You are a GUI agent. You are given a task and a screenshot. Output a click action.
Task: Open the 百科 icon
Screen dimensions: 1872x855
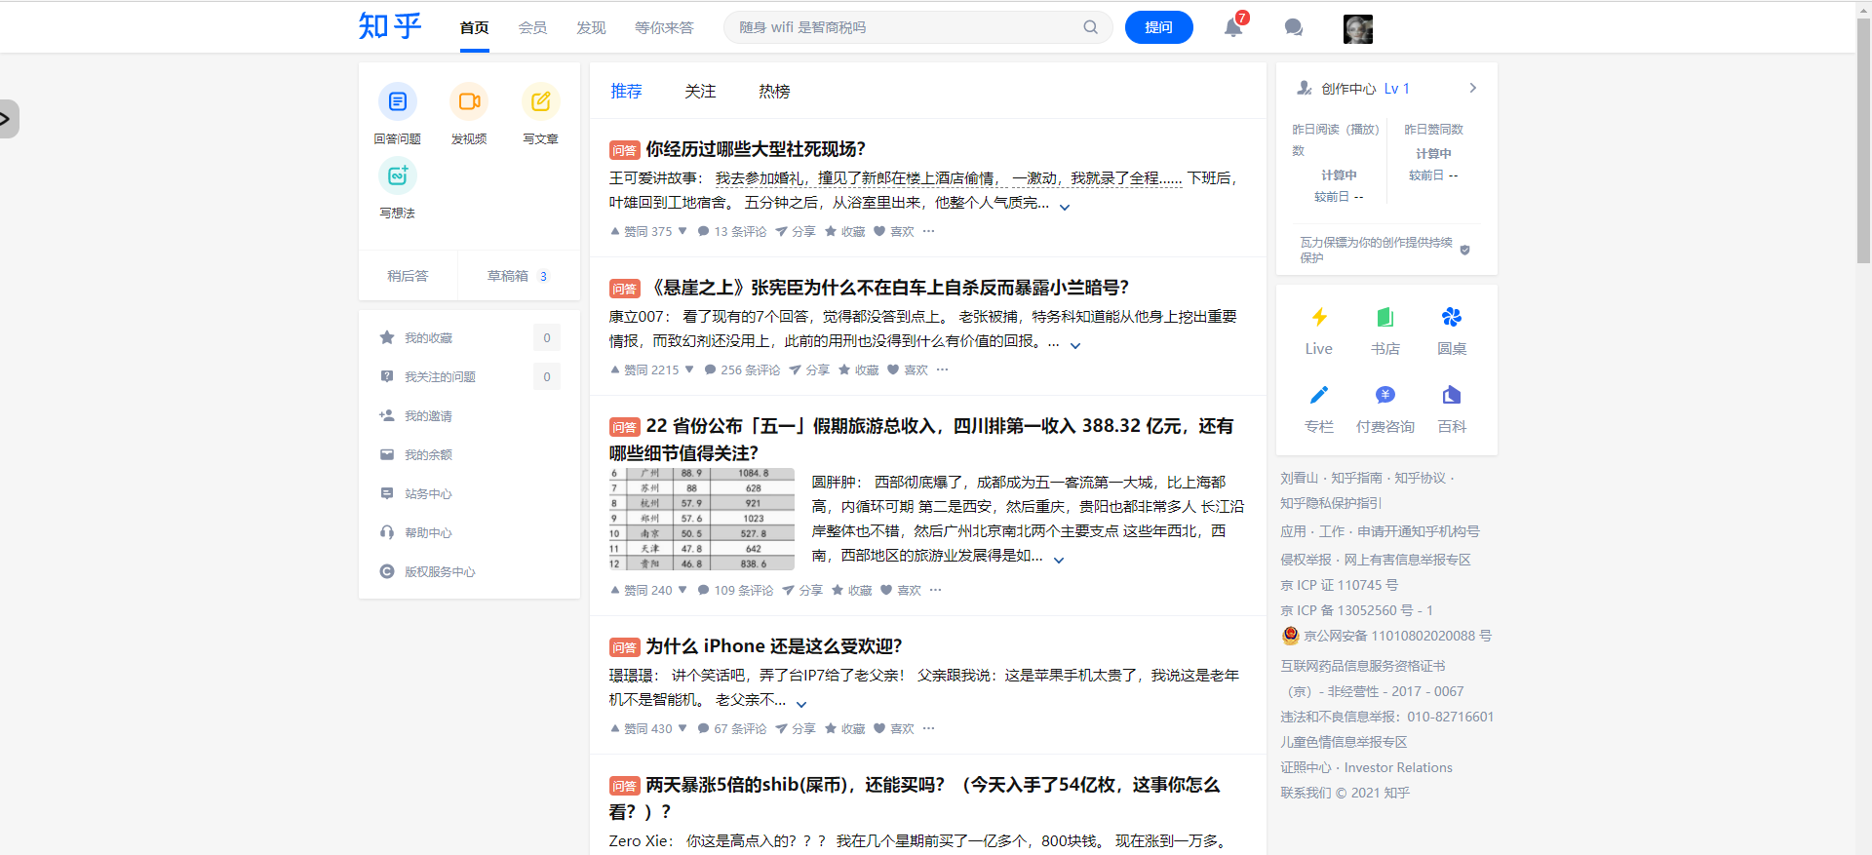1452,395
